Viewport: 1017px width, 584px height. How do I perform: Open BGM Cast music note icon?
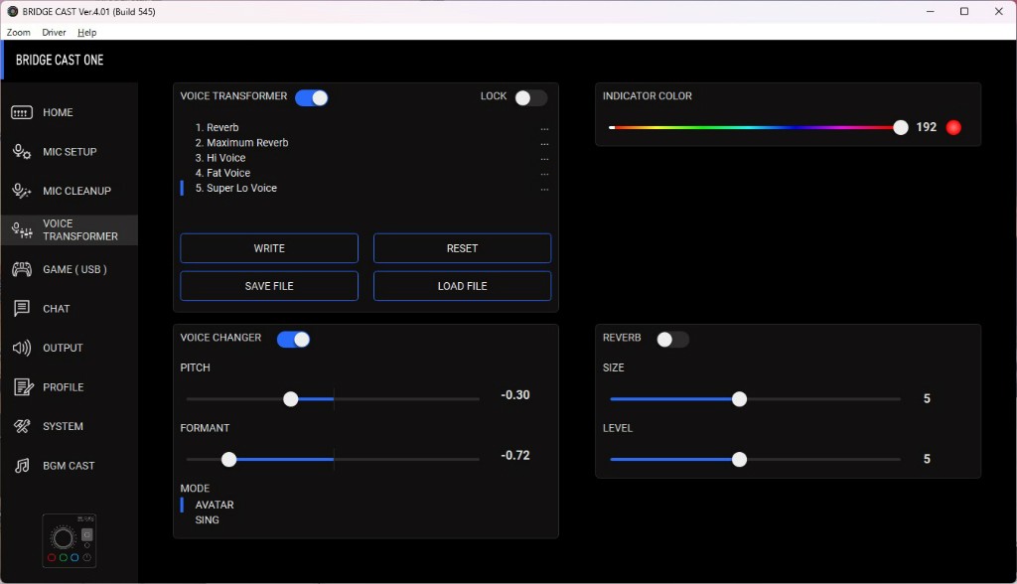[x=22, y=466]
